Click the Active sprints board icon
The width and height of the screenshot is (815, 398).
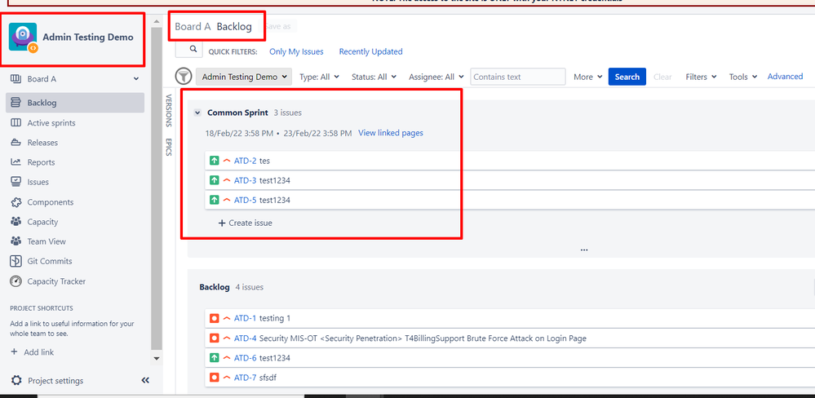16,123
